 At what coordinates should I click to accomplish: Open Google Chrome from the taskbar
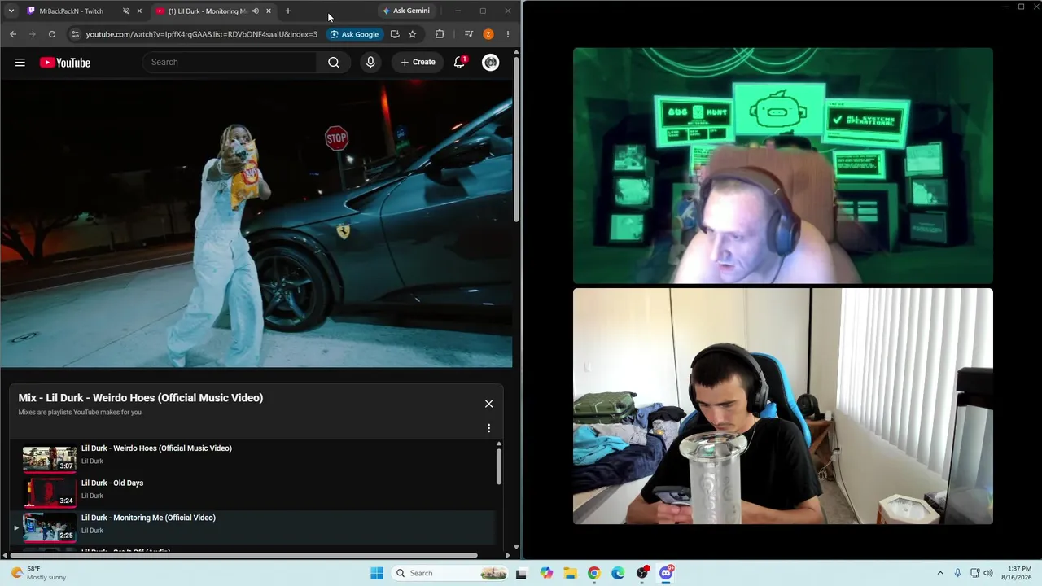pos(594,573)
